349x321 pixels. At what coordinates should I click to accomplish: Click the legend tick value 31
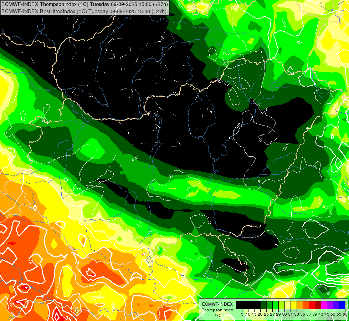click(x=291, y=314)
